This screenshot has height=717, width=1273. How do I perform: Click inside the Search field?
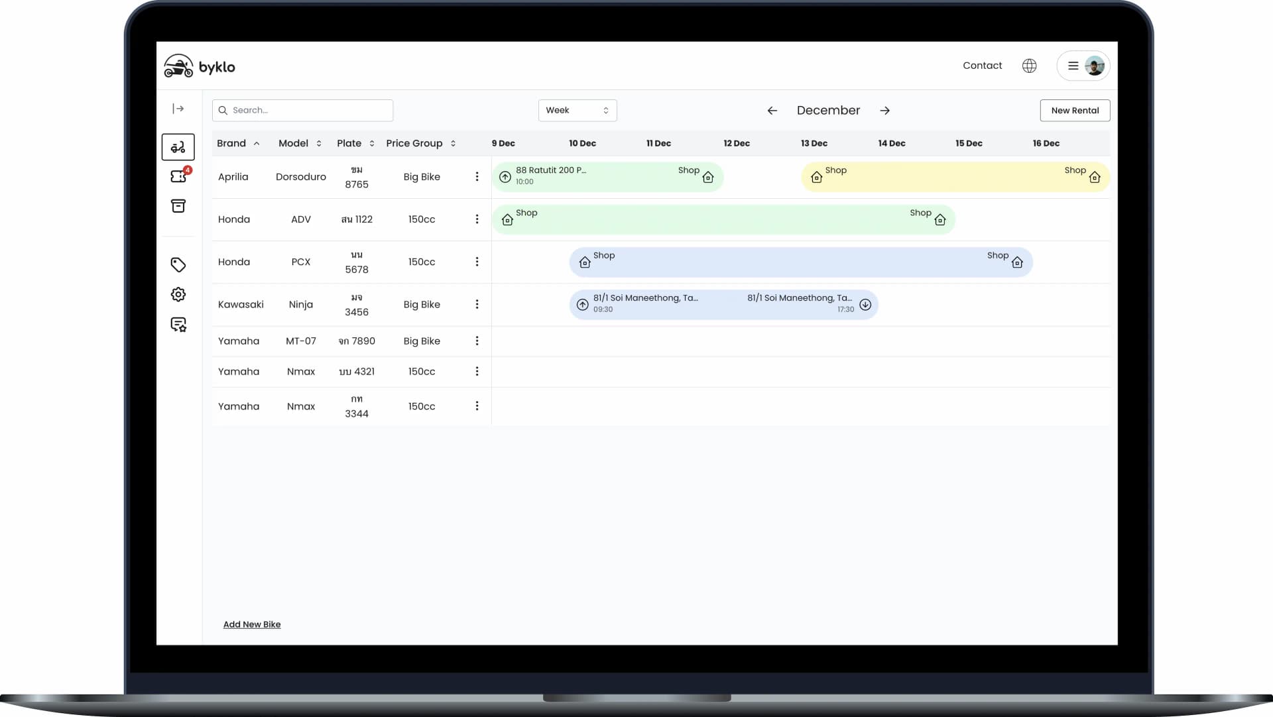302,110
